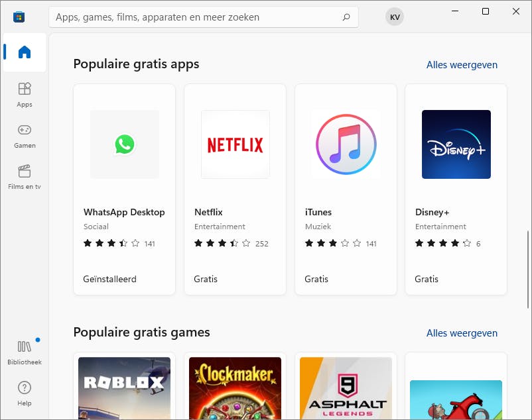This screenshot has height=420, width=532.
Task: Open the Netflix app title
Action: click(x=208, y=212)
